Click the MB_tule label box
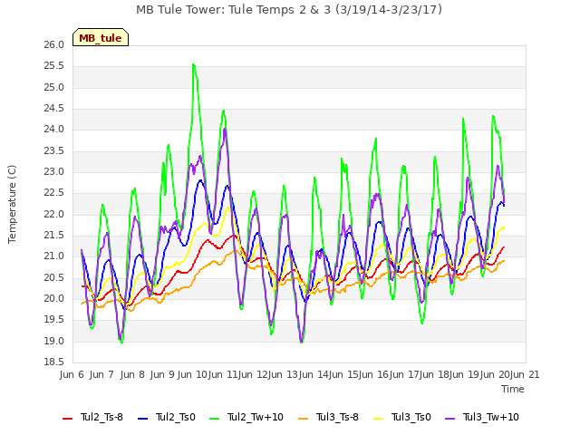Viewport: 580px width, 435px height. tap(101, 37)
